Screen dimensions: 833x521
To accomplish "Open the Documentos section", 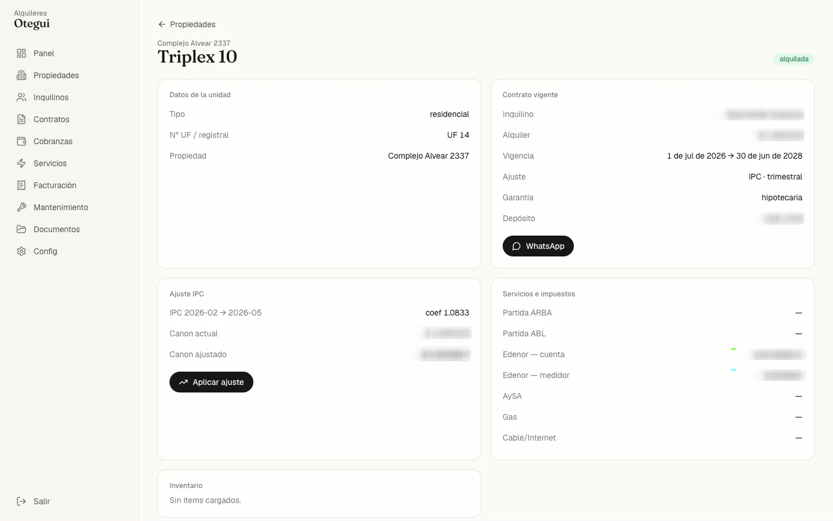I will click(x=69, y=229).
